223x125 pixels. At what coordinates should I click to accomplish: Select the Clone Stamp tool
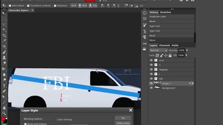click(x=4, y=58)
